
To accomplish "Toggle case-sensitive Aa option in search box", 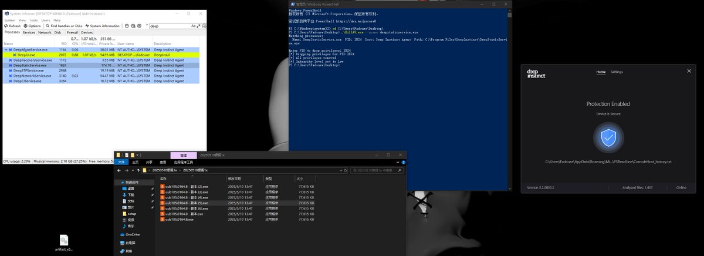I will pyautogui.click(x=193, y=26).
